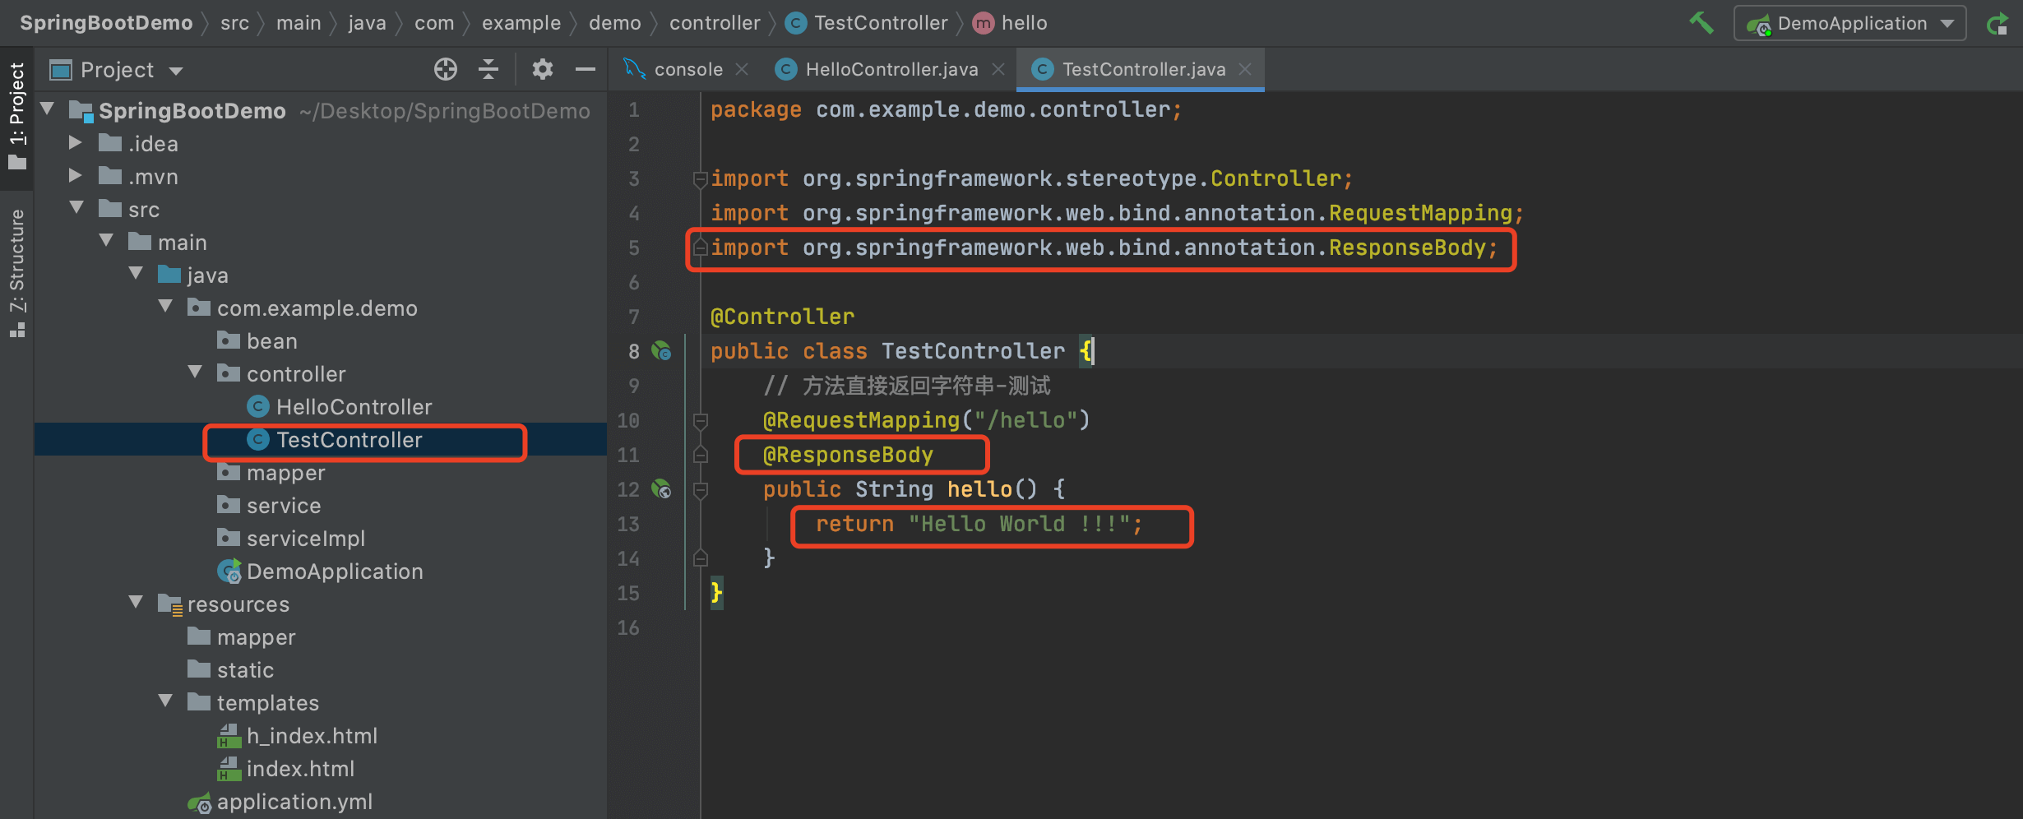
Task: Click the Spring bean gutter icon on line 8
Action: (x=661, y=351)
